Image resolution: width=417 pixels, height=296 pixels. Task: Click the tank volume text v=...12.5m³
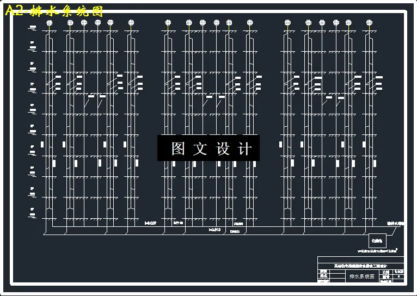[x=378, y=250]
